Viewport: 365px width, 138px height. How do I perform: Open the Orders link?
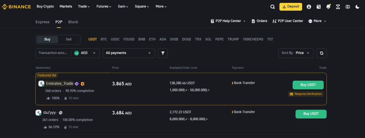259,21
